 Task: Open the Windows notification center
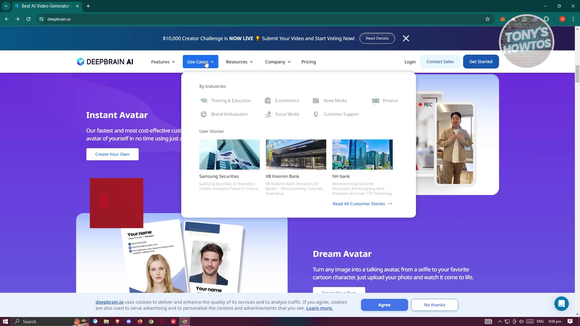570,321
